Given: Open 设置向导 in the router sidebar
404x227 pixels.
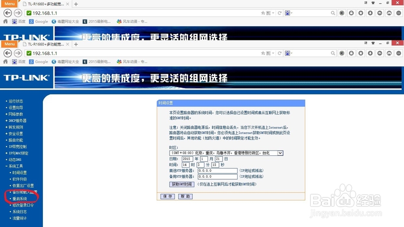Looking at the screenshot, I should (16, 108).
